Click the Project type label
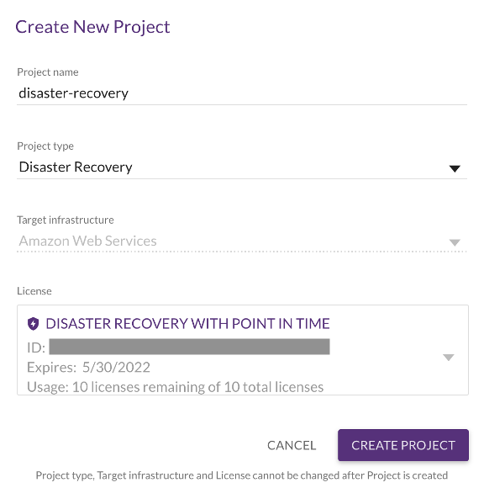The image size is (484, 488). point(45,146)
